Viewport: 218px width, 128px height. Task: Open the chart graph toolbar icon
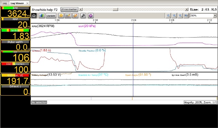(68, 16)
